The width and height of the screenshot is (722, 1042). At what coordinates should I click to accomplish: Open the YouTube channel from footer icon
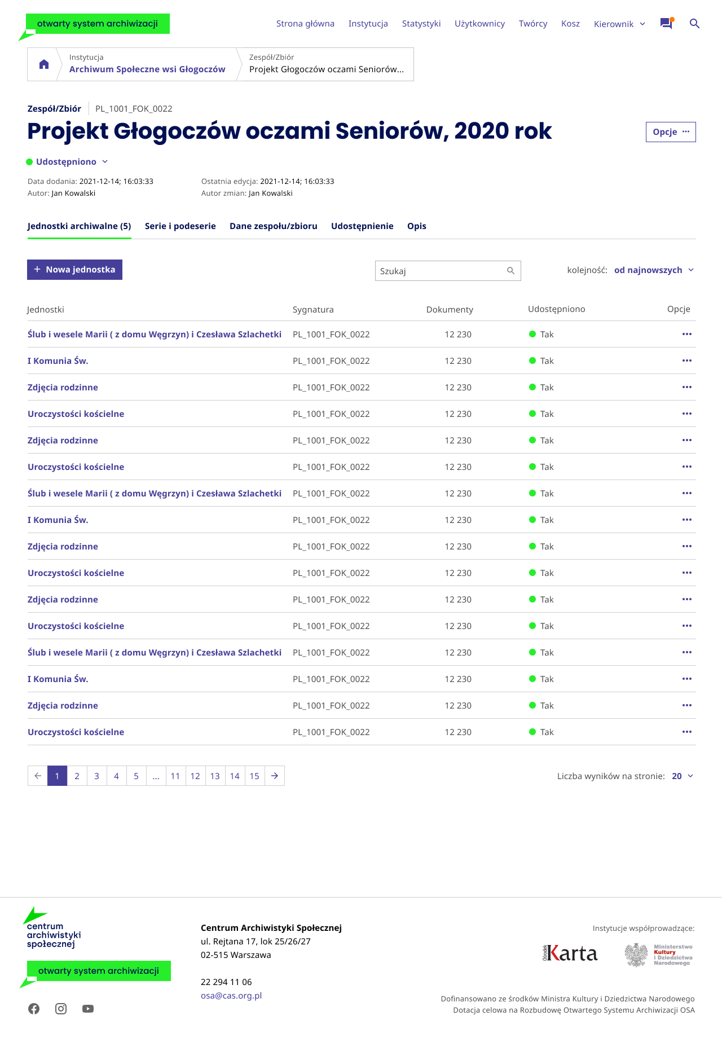coord(88,1009)
